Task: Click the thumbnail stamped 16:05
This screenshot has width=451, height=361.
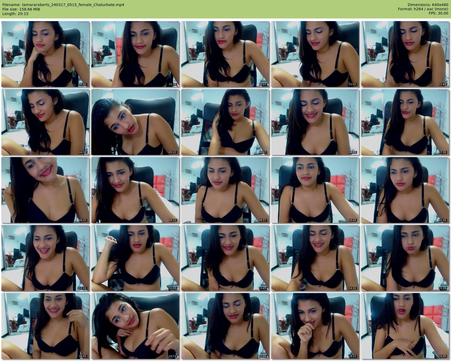Action: (45, 326)
